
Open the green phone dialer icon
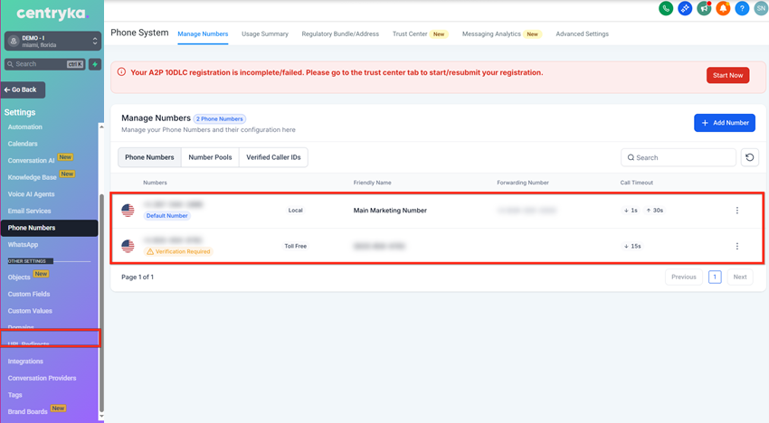[x=666, y=8]
